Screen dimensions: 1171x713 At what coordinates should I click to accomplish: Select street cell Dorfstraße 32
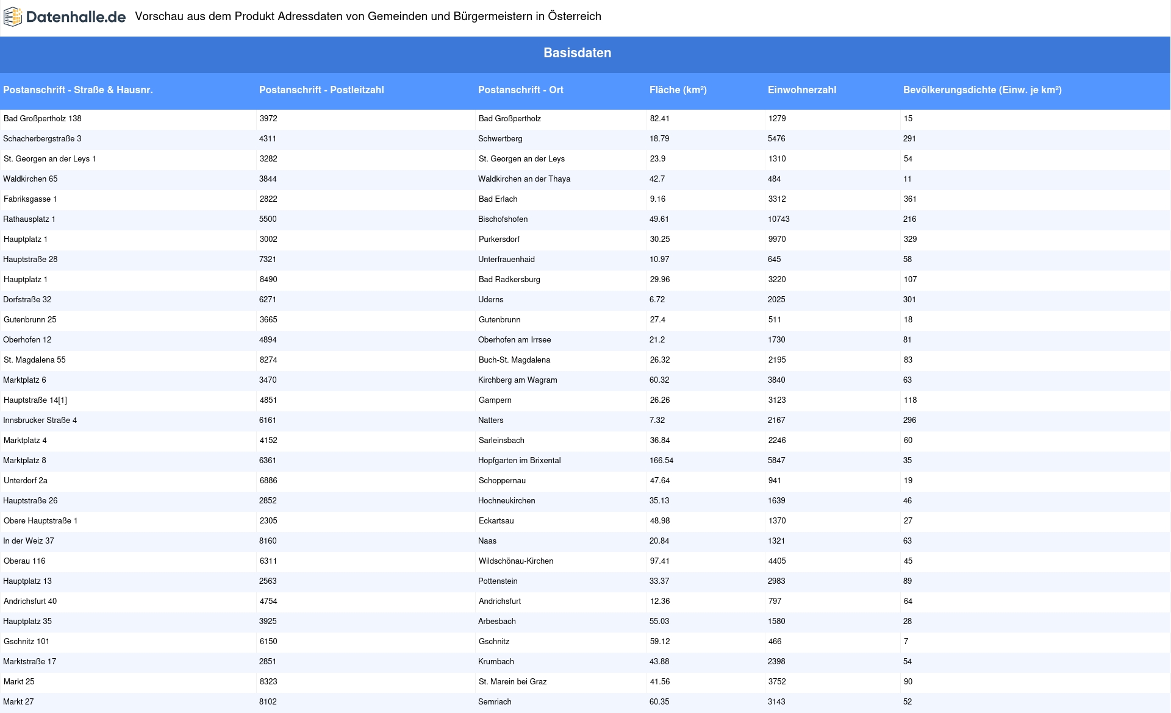[27, 300]
